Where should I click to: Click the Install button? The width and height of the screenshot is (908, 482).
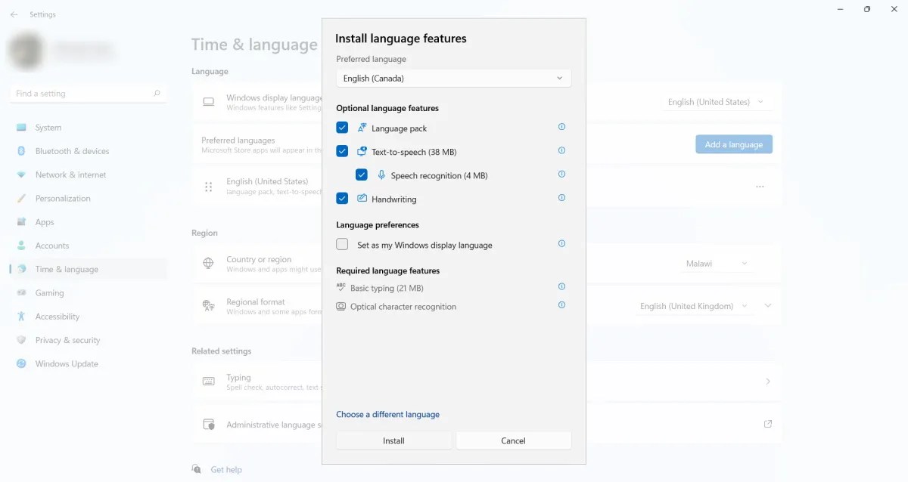(x=393, y=440)
